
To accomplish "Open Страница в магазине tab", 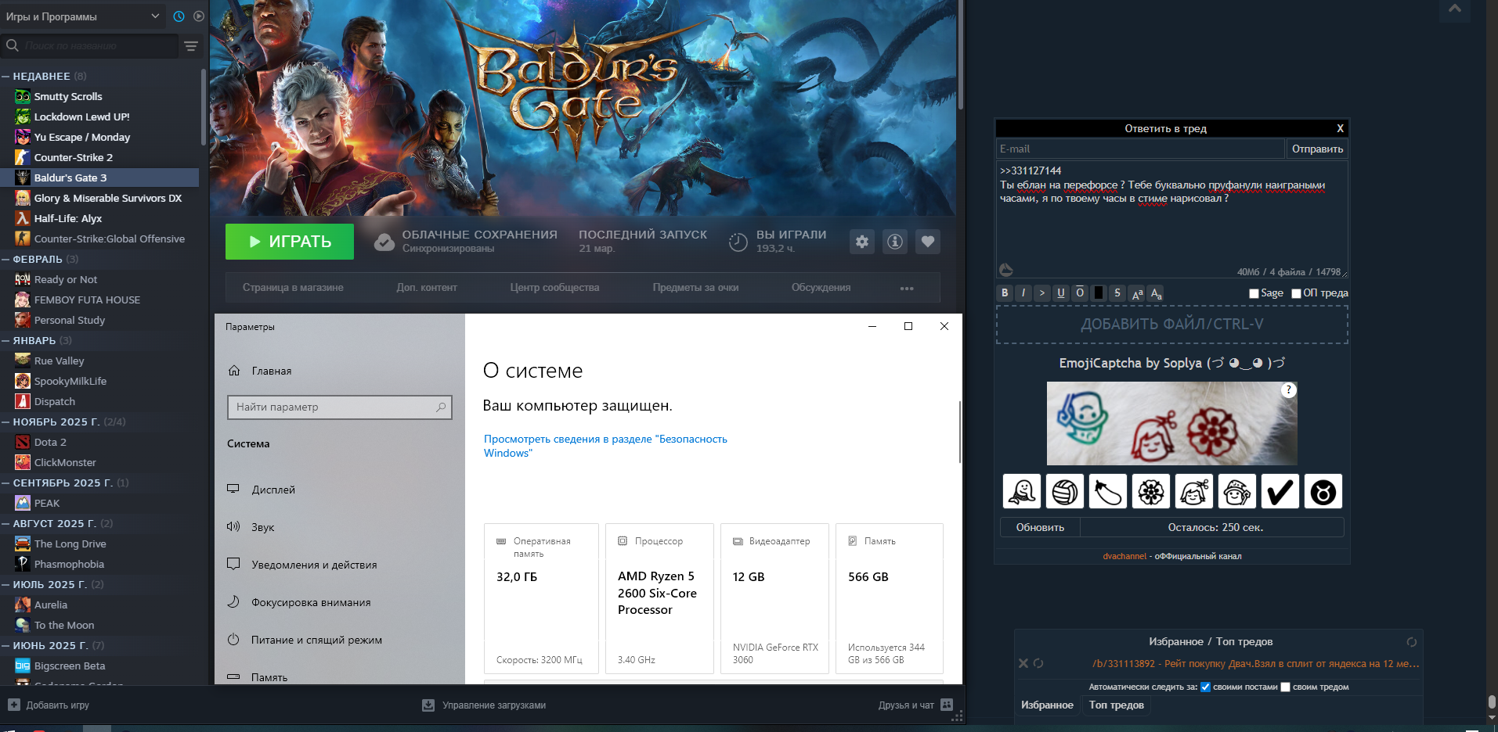I will pos(293,288).
